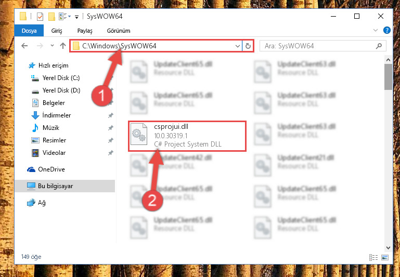Switch to details view layout icon
Image resolution: width=400 pixels, height=277 pixels.
point(373,257)
